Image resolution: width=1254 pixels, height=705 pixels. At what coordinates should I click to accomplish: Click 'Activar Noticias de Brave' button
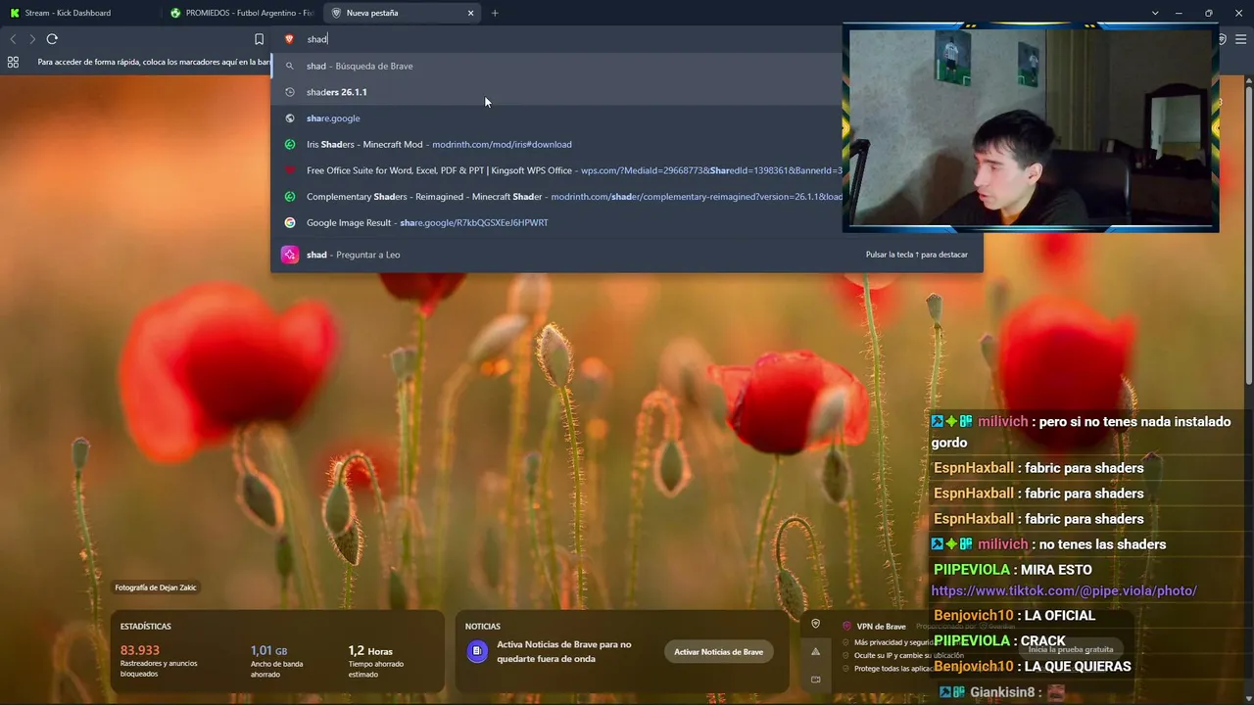point(718,652)
